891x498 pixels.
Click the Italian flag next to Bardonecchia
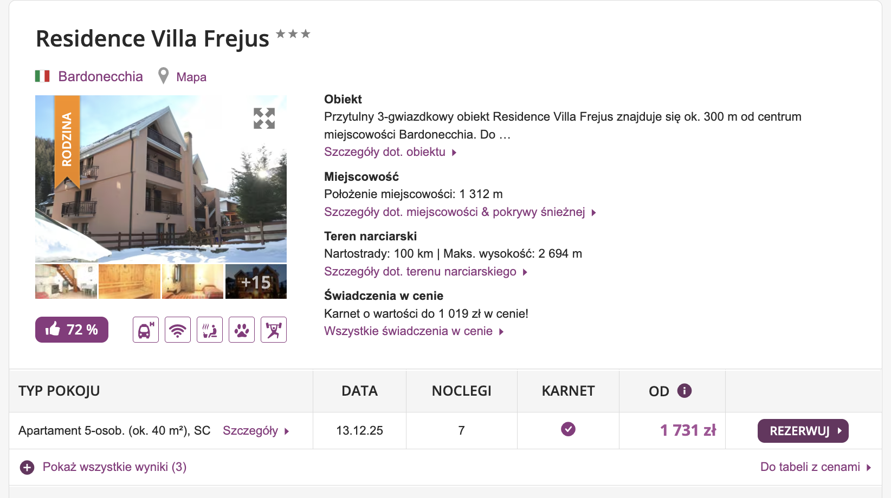pos(42,76)
